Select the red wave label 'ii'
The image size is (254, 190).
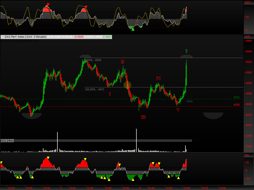click(122, 62)
